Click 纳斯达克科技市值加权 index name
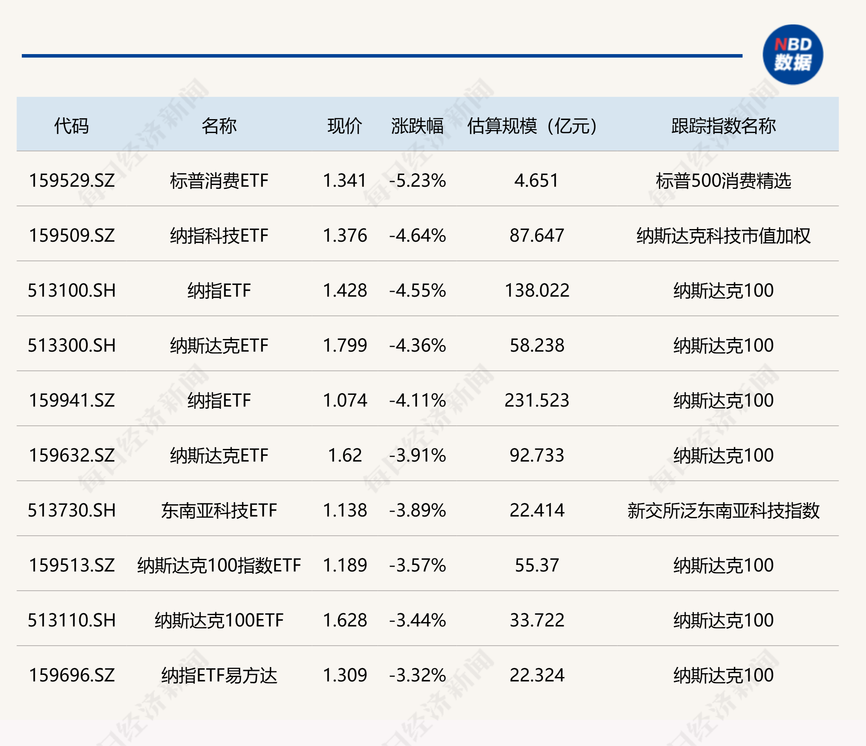The width and height of the screenshot is (866, 746). coord(723,236)
